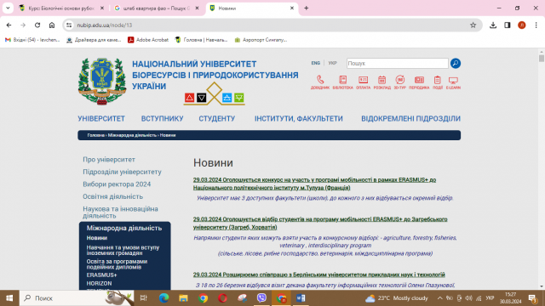Screen dimensions: 545x306
Task: Click the red triangle emblem icon
Action: coord(189,98)
